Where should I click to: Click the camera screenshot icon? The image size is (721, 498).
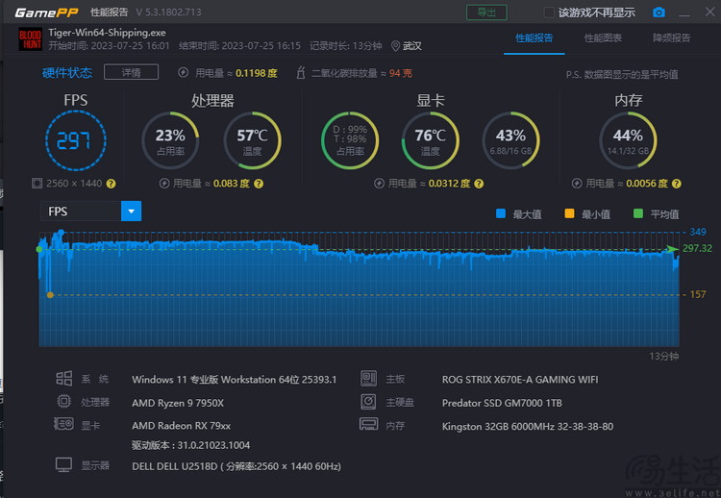(659, 12)
